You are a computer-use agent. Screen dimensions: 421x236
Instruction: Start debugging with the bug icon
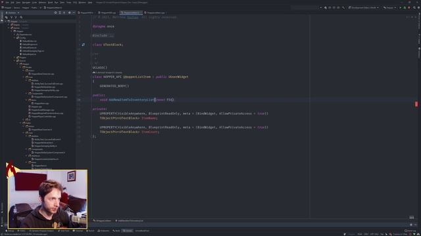[x=405, y=8]
